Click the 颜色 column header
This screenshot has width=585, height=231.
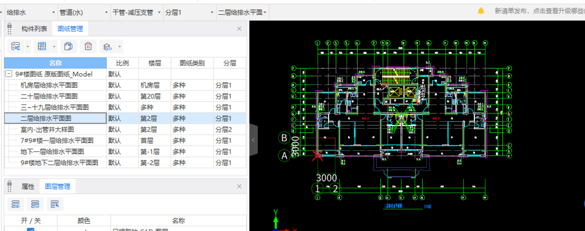click(x=84, y=220)
